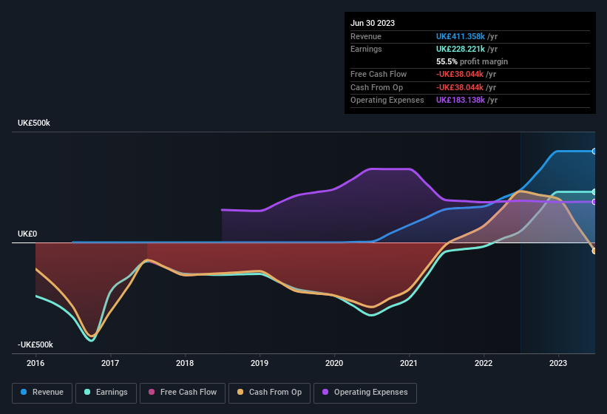This screenshot has width=607, height=414.
Task: Click the 2020 x-axis label
Action: (x=334, y=363)
